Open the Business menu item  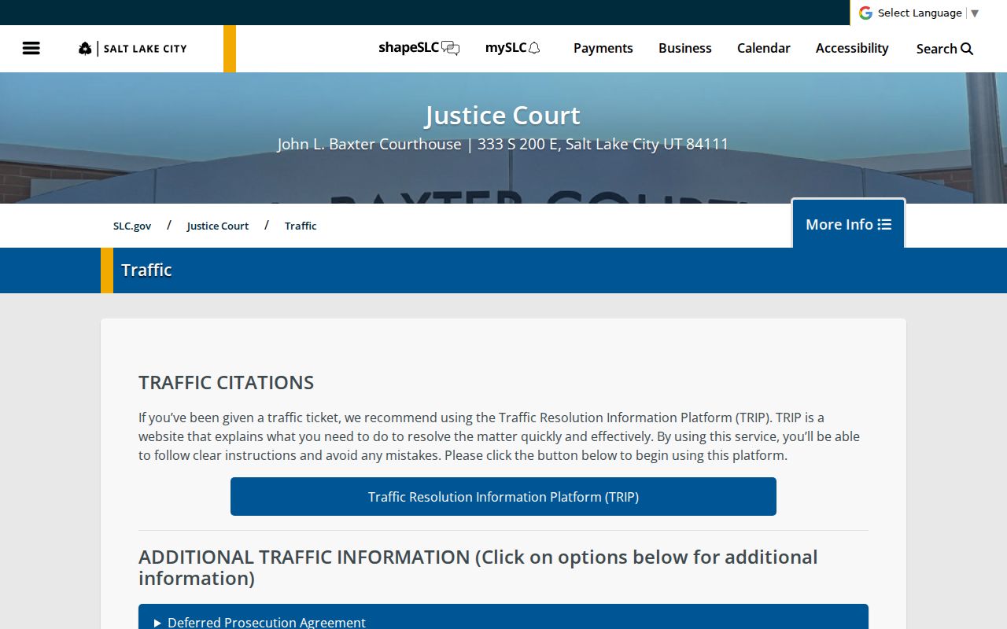point(684,48)
